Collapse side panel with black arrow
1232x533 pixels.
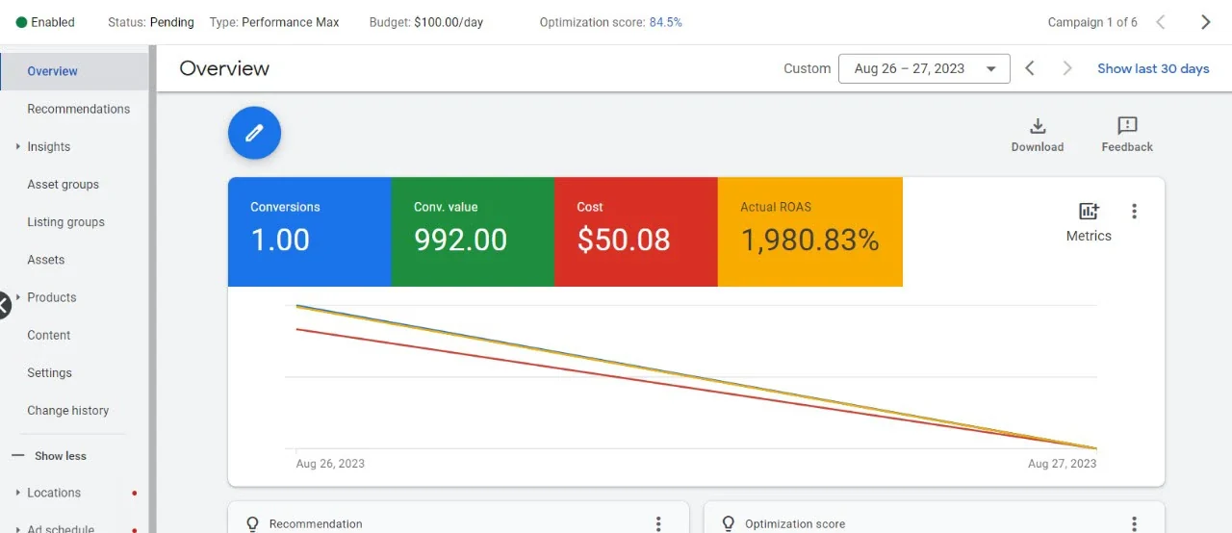point(2,305)
